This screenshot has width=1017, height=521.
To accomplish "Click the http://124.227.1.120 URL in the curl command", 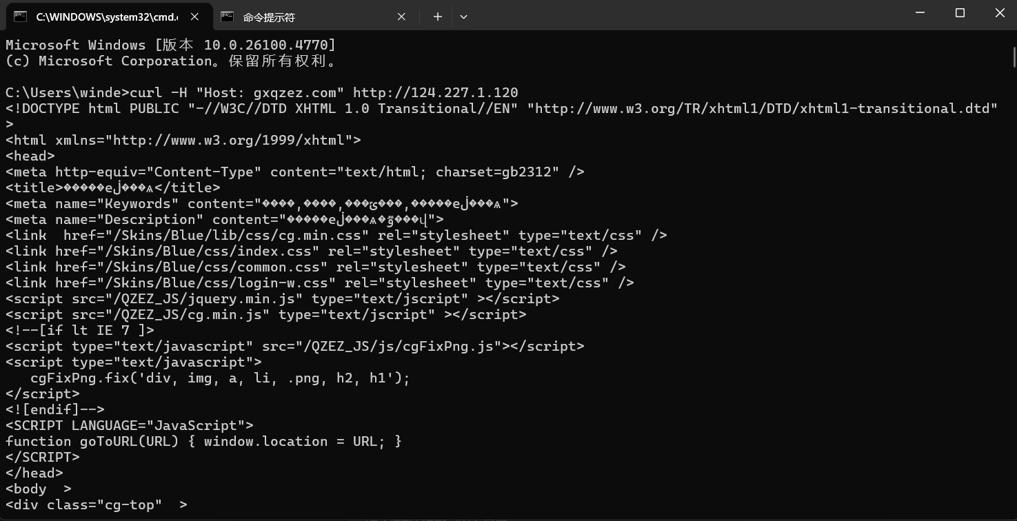I will [x=435, y=92].
